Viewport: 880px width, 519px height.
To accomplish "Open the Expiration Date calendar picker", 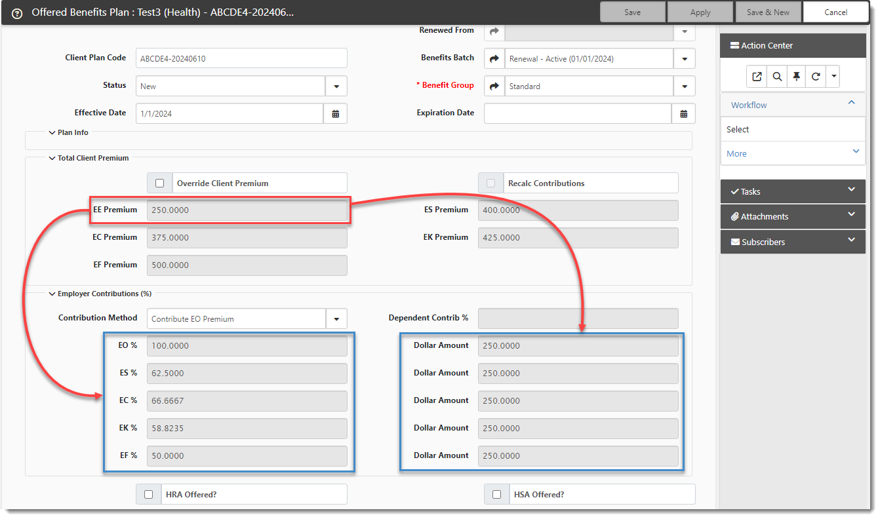I will click(683, 113).
